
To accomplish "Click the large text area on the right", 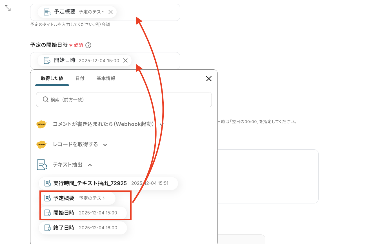I will (x=268, y=176).
